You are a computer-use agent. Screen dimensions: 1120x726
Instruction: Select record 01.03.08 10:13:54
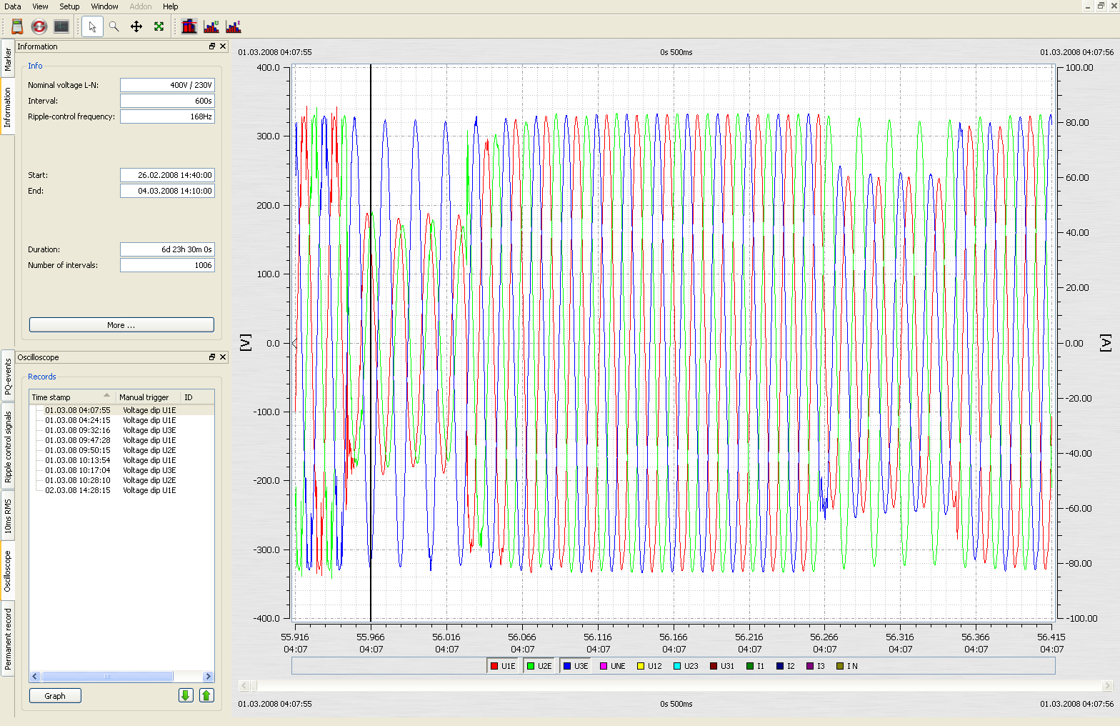click(x=121, y=460)
